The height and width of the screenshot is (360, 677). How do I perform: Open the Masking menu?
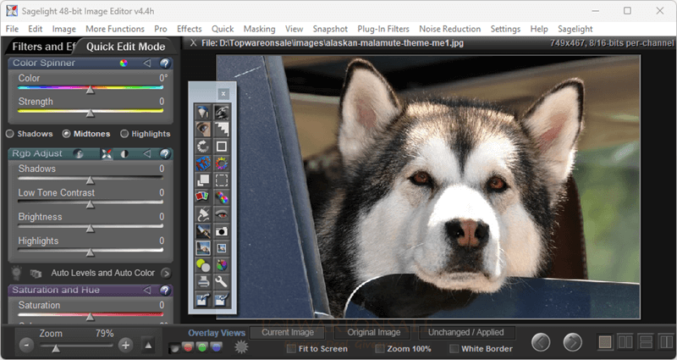(259, 29)
